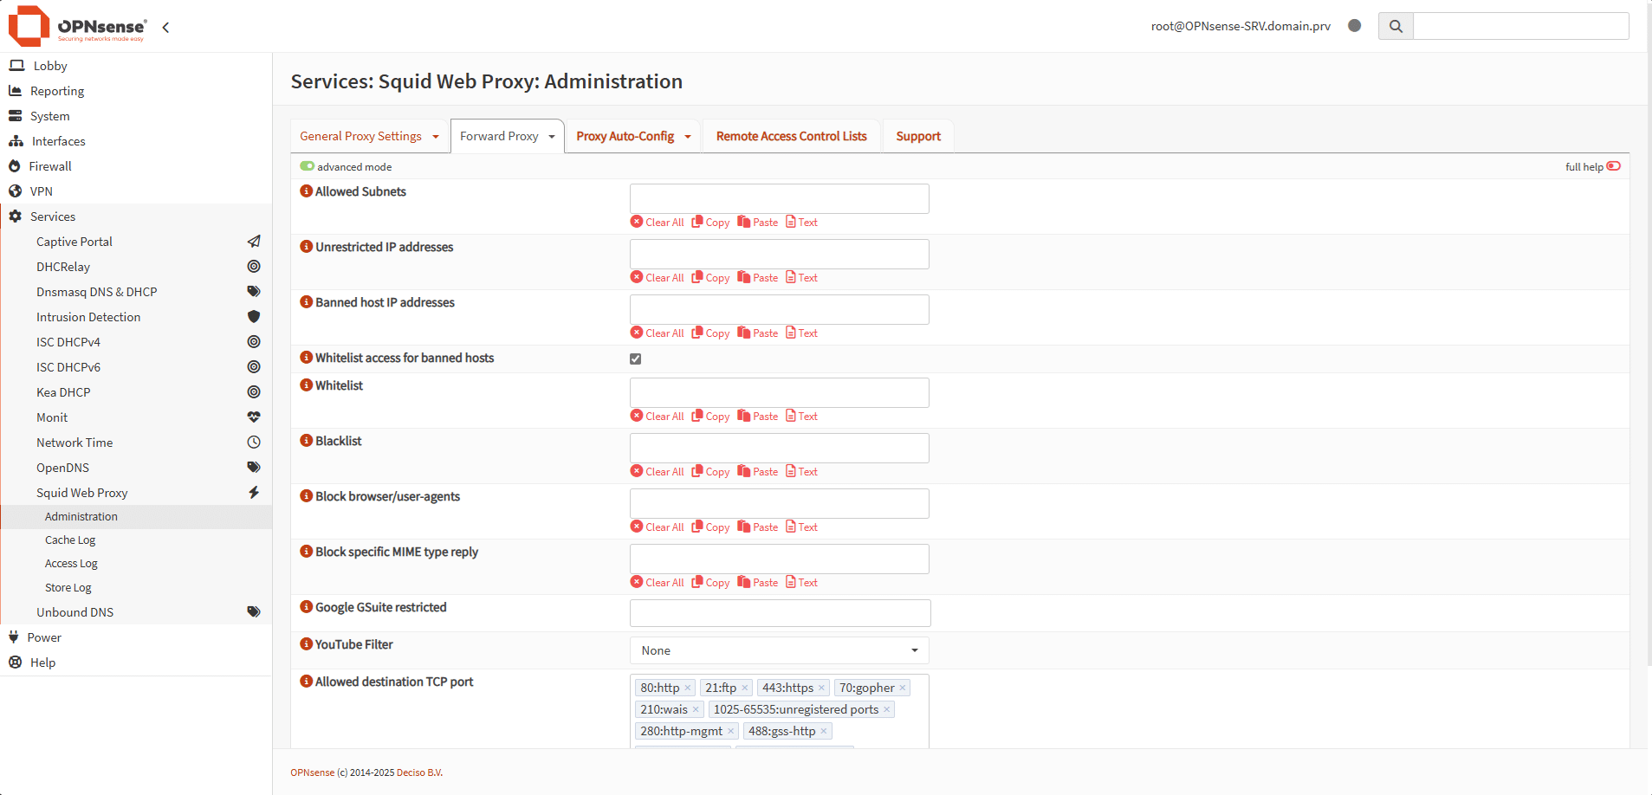Viewport: 1652px width, 795px height.
Task: Collapse the Services menu section
Action: [x=136, y=217]
